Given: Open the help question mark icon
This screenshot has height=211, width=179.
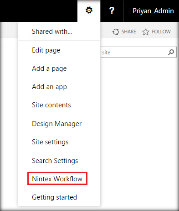Looking at the screenshot, I should 112,11.
